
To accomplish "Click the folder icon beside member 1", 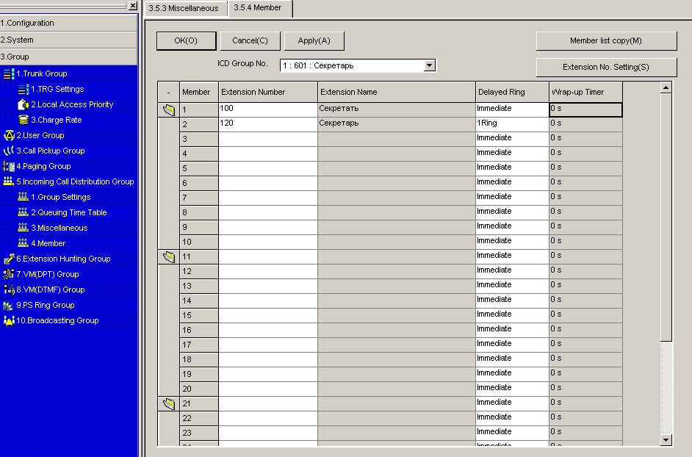I will 168,109.
